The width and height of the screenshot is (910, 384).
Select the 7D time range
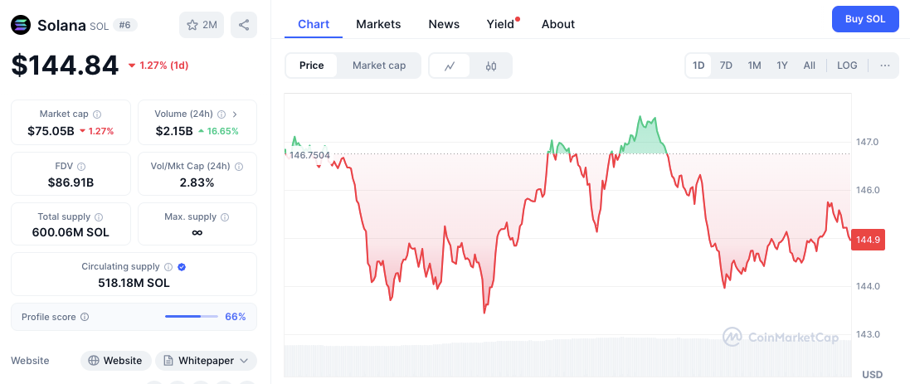(726, 66)
